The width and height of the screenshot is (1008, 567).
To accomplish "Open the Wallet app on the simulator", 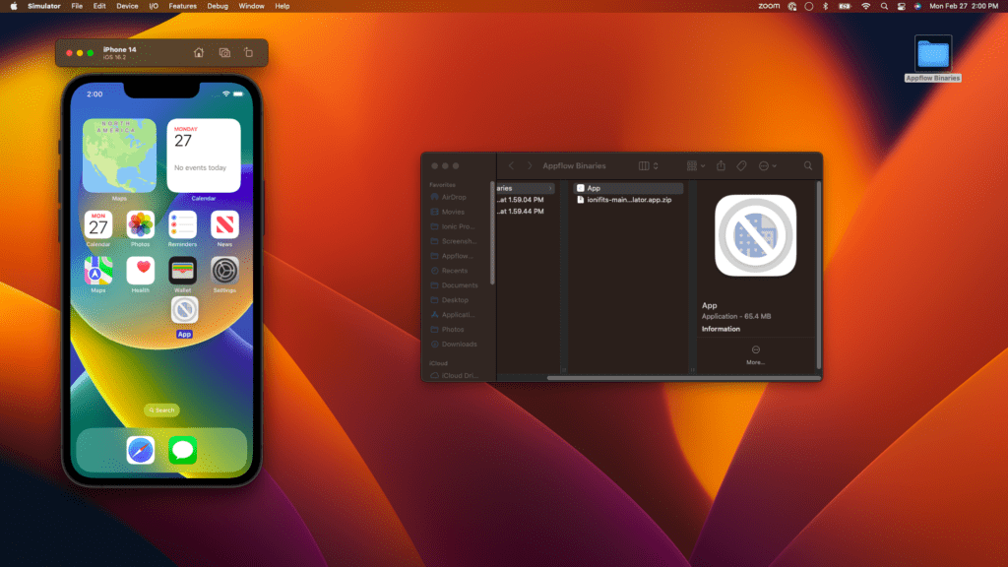I will (x=183, y=272).
